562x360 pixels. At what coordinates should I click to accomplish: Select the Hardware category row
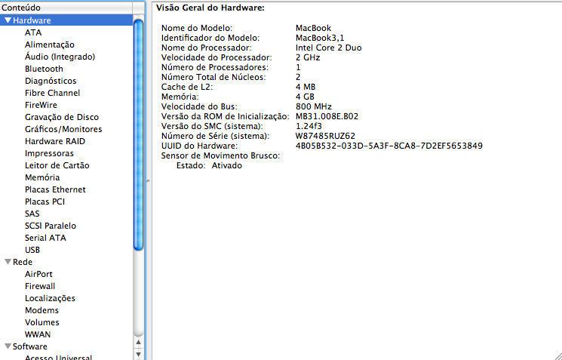pos(66,20)
